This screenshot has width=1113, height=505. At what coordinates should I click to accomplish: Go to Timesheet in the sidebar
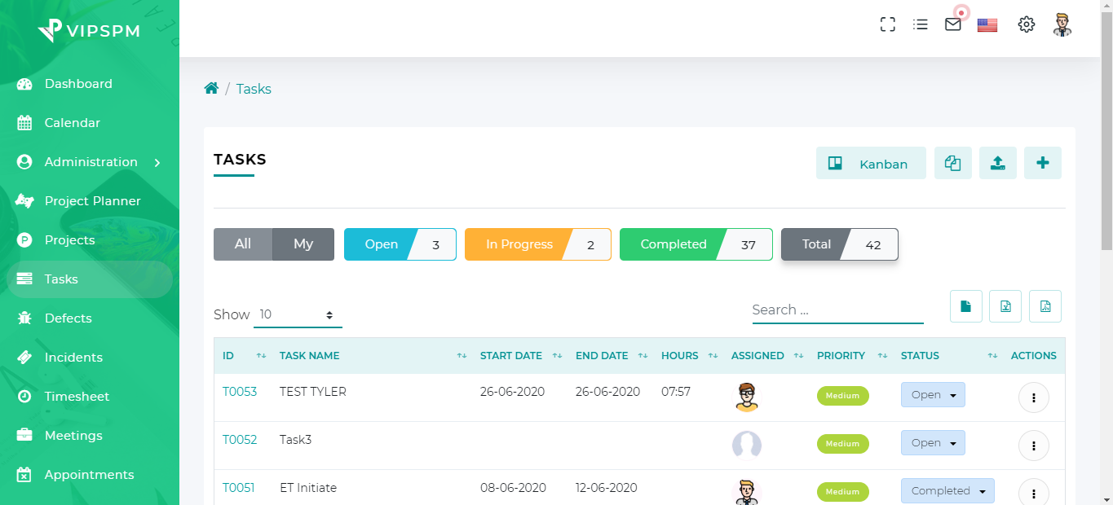[77, 397]
